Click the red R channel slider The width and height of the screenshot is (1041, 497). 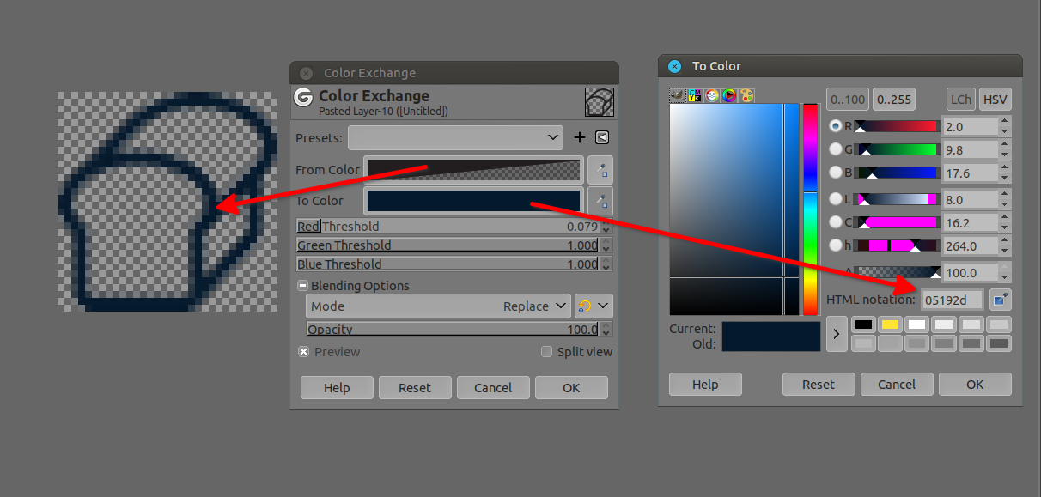tap(898, 126)
